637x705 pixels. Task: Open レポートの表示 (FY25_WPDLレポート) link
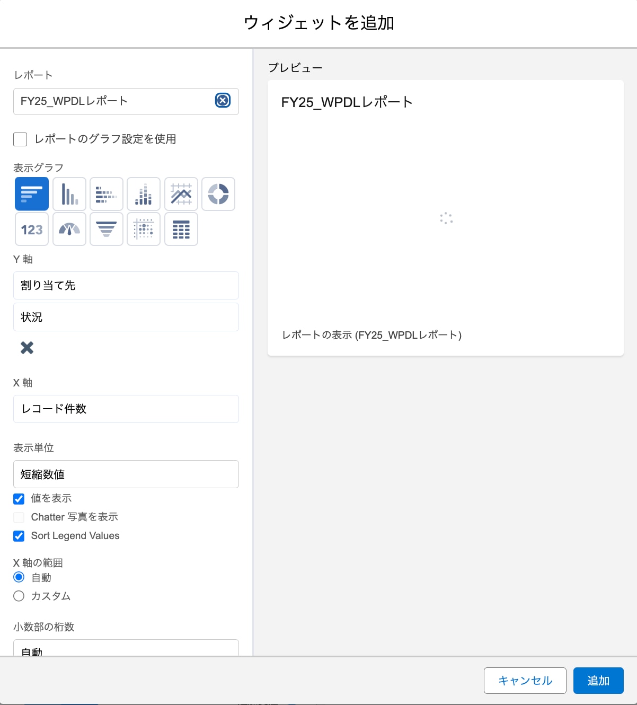[x=371, y=335]
